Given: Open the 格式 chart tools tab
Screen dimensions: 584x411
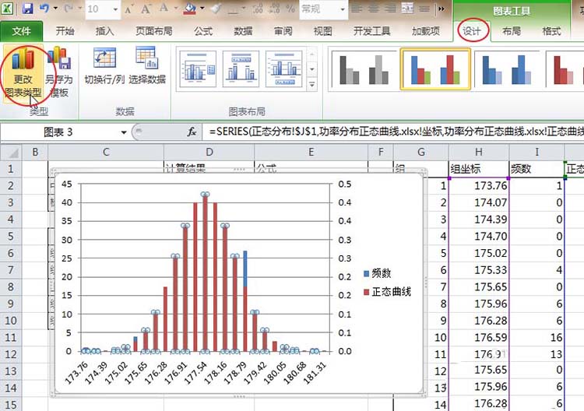Looking at the screenshot, I should (x=551, y=31).
